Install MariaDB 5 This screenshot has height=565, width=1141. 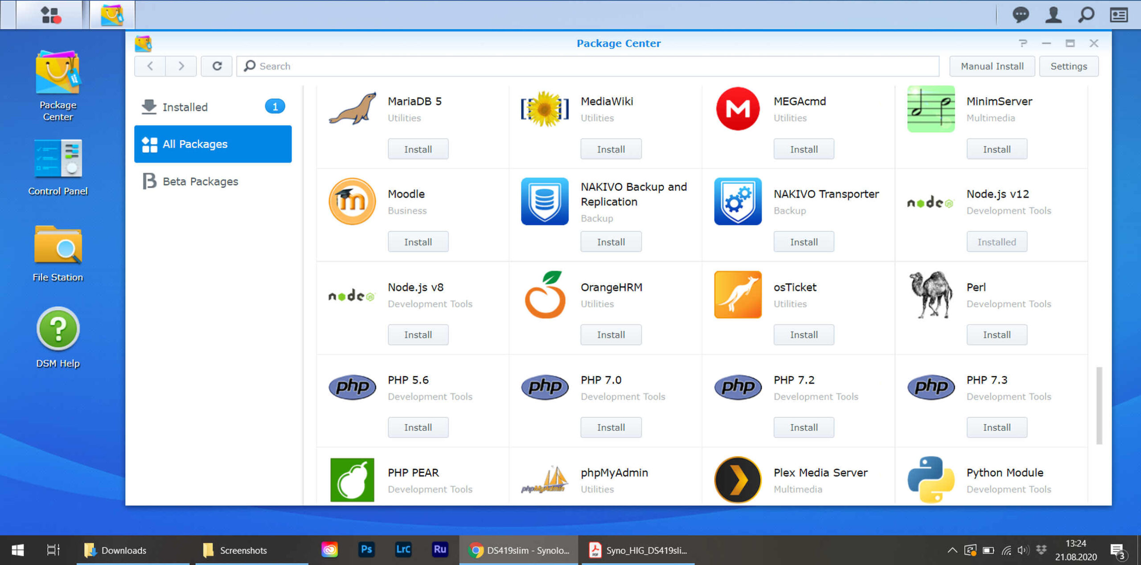pos(418,149)
